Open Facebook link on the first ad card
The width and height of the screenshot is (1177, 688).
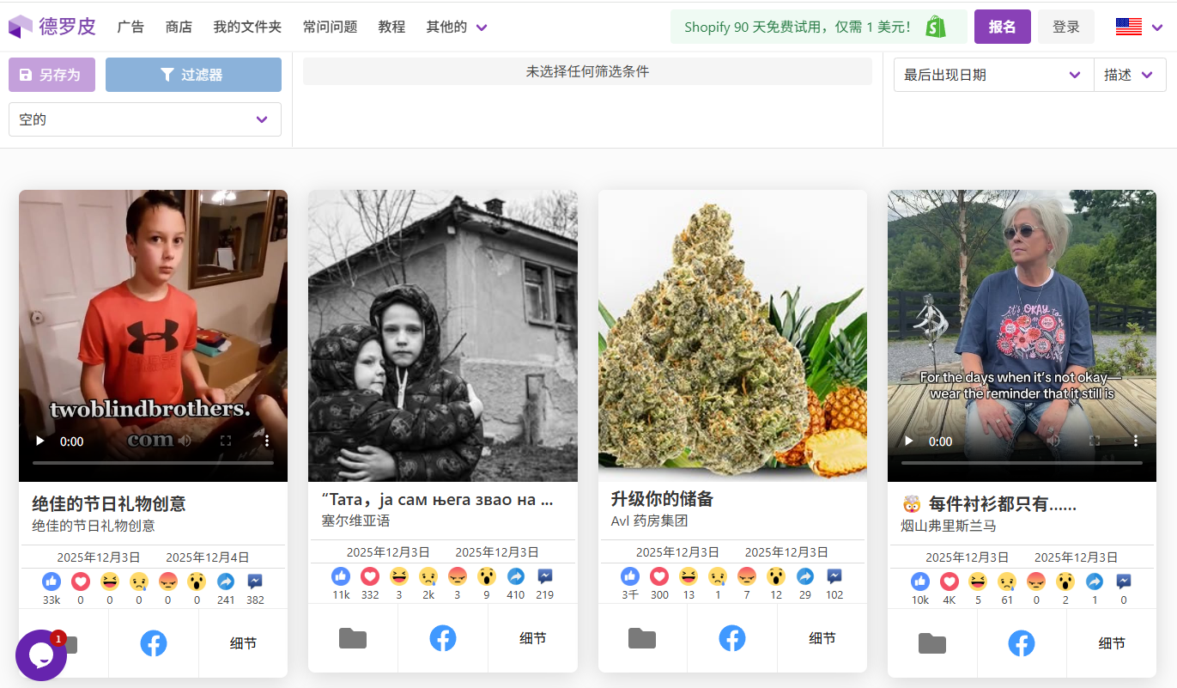point(153,643)
